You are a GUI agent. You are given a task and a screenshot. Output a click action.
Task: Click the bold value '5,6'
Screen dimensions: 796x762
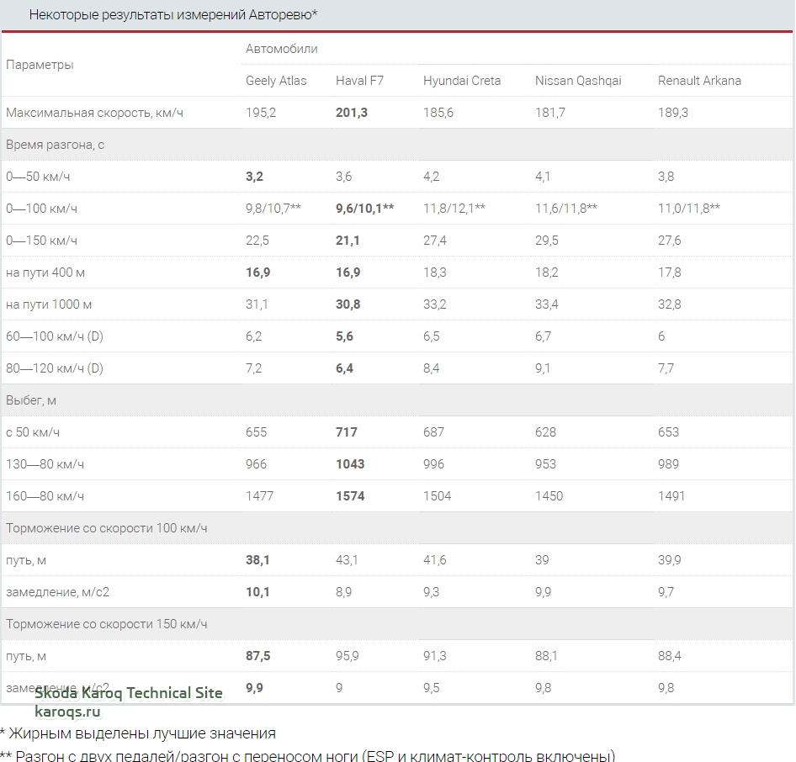point(344,336)
